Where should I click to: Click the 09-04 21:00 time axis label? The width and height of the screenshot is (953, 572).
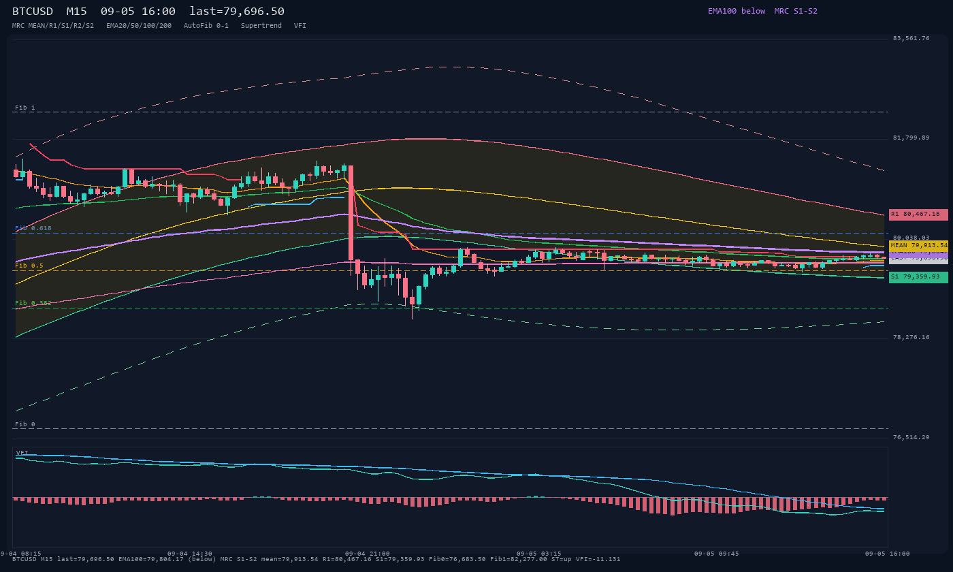[x=368, y=554]
